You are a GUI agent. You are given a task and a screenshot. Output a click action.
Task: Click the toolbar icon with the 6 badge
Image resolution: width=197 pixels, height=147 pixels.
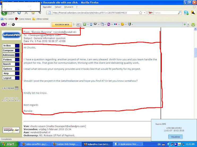coord(95,24)
